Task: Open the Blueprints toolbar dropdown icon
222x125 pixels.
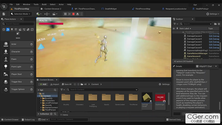Action: pos(47,14)
